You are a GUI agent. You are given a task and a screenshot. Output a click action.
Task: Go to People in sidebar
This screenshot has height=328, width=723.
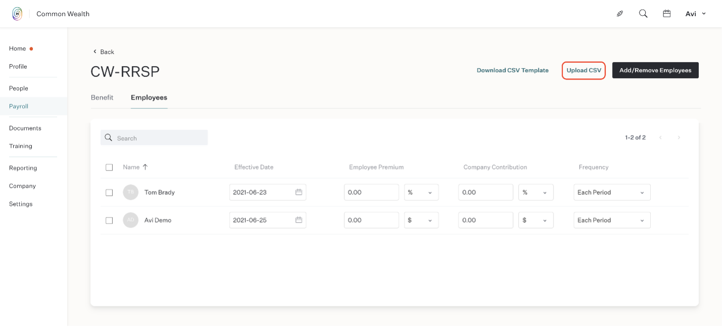click(x=19, y=88)
